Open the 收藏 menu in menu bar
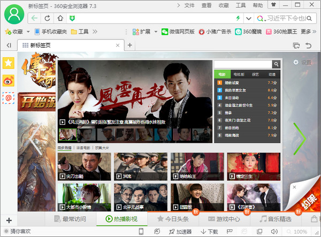Viewport: 321px width, 237px height. pyautogui.click(x=224, y=5)
